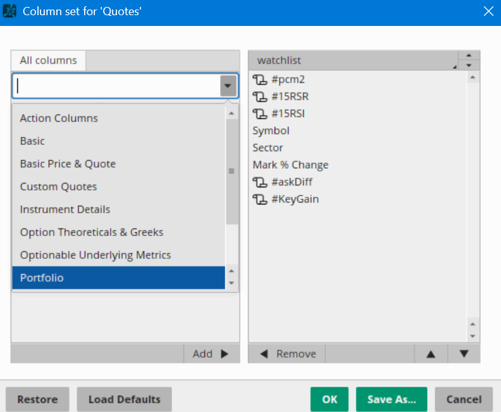Click the script icon beside #15RSI
Image resolution: width=501 pixels, height=412 pixels.
point(260,113)
